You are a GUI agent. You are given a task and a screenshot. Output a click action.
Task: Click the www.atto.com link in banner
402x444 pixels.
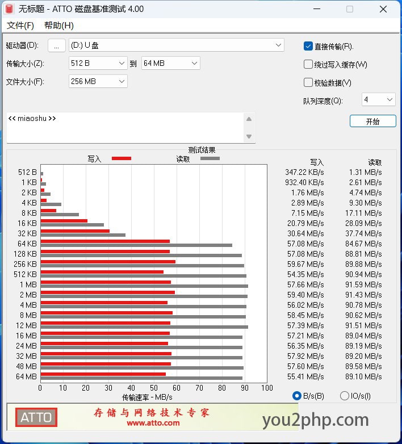click(153, 423)
